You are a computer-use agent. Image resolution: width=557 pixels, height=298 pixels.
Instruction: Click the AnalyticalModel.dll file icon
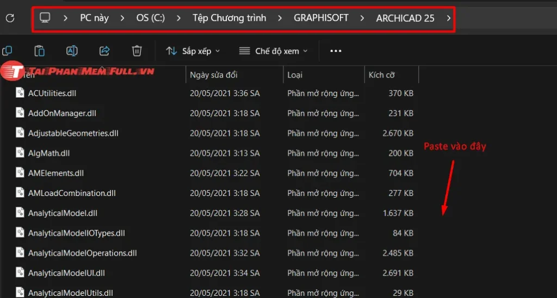[x=20, y=213]
